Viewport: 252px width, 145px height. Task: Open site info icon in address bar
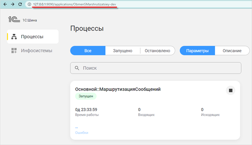click(29, 4)
